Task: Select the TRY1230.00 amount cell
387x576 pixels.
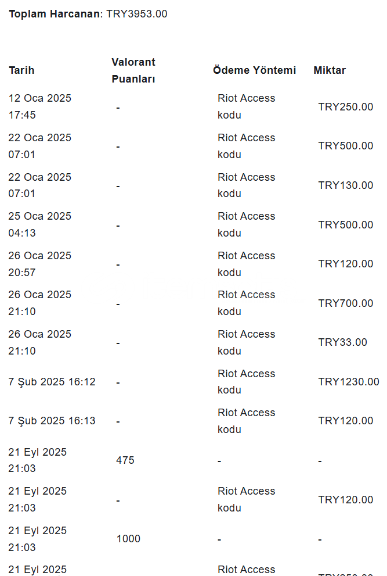Action: (x=349, y=382)
